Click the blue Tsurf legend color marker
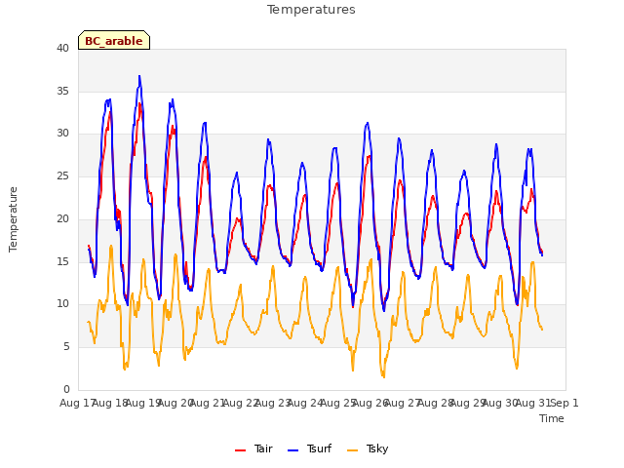The height and width of the screenshot is (468, 624). [292, 450]
